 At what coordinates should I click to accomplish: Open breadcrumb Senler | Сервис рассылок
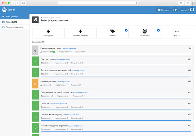coord(52,18)
